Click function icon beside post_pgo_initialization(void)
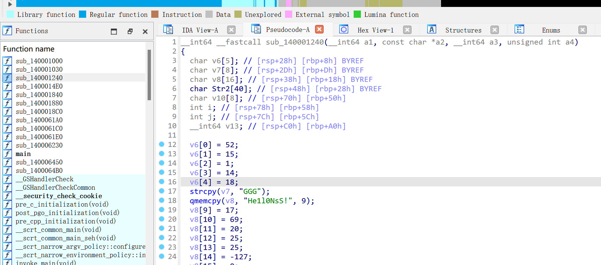601x265 pixels. click(7, 213)
